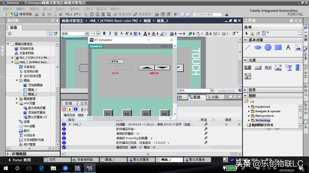The width and height of the screenshot is (309, 173).
Task: Click the down arrow button in simulator
Action: click(x=162, y=68)
